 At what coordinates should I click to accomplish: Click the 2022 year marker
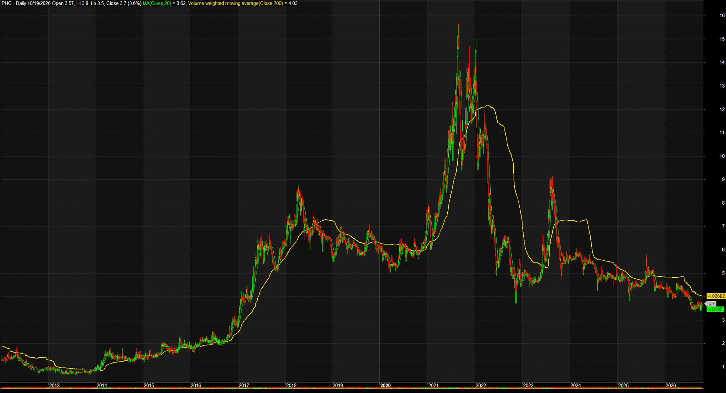coord(481,385)
